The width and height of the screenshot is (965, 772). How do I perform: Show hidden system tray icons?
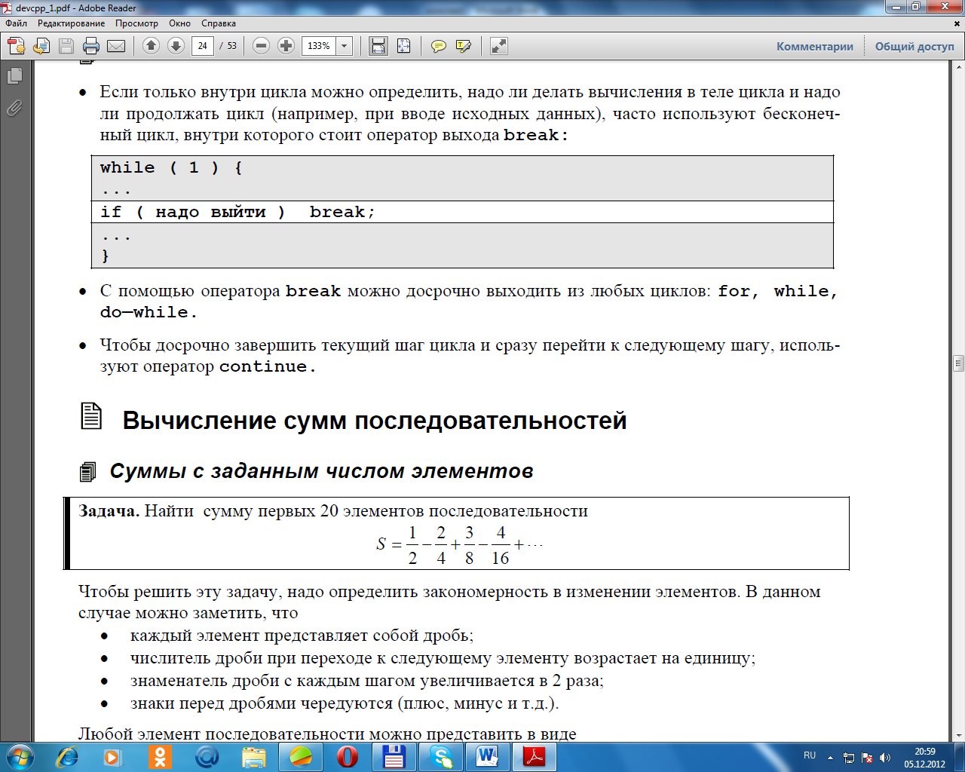point(830,757)
